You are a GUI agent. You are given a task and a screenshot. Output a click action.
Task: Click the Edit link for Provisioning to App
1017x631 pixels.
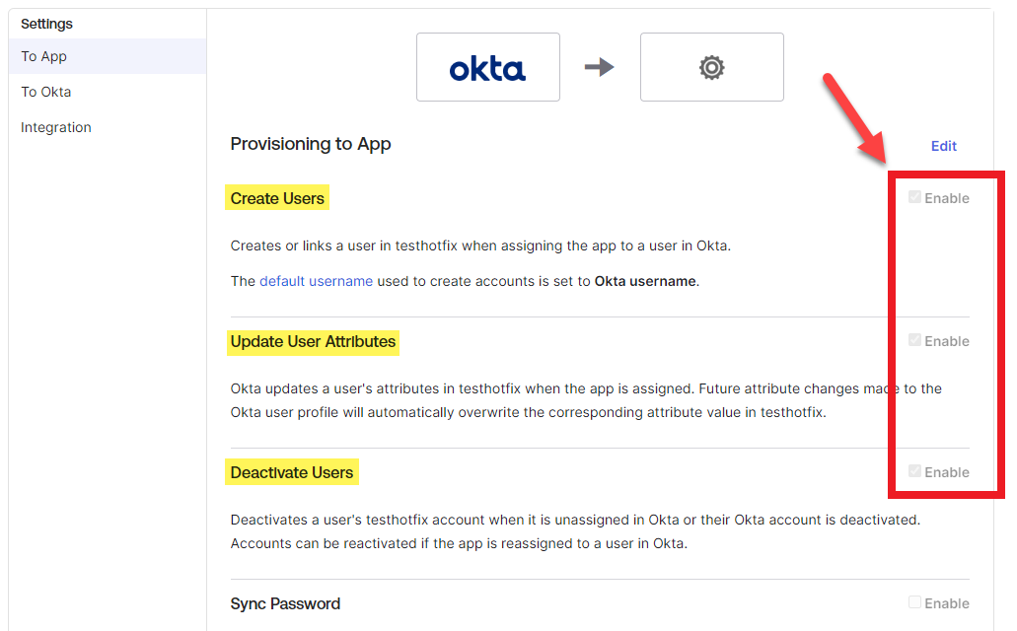coord(944,146)
